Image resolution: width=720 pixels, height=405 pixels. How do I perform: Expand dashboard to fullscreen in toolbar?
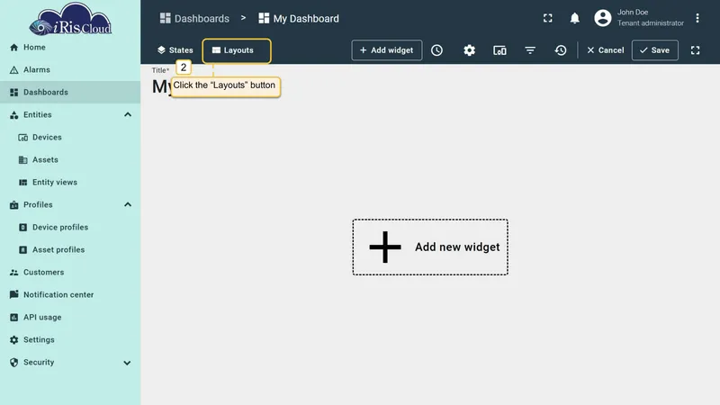[695, 50]
